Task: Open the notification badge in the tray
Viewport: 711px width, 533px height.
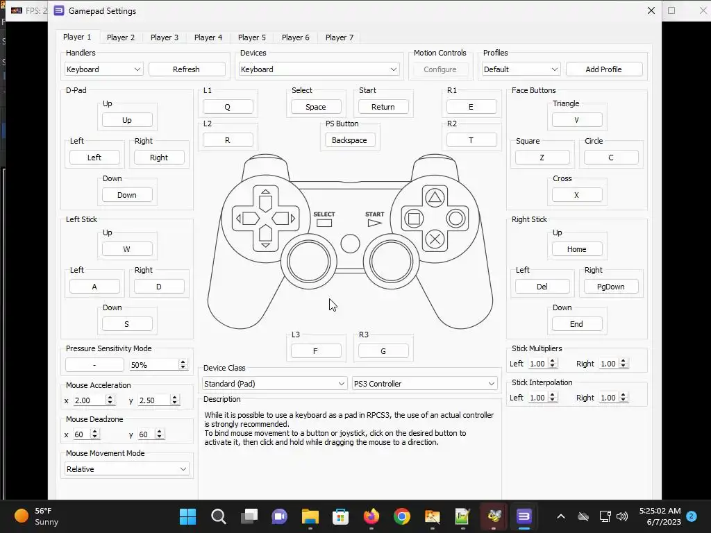Action: pos(692,516)
